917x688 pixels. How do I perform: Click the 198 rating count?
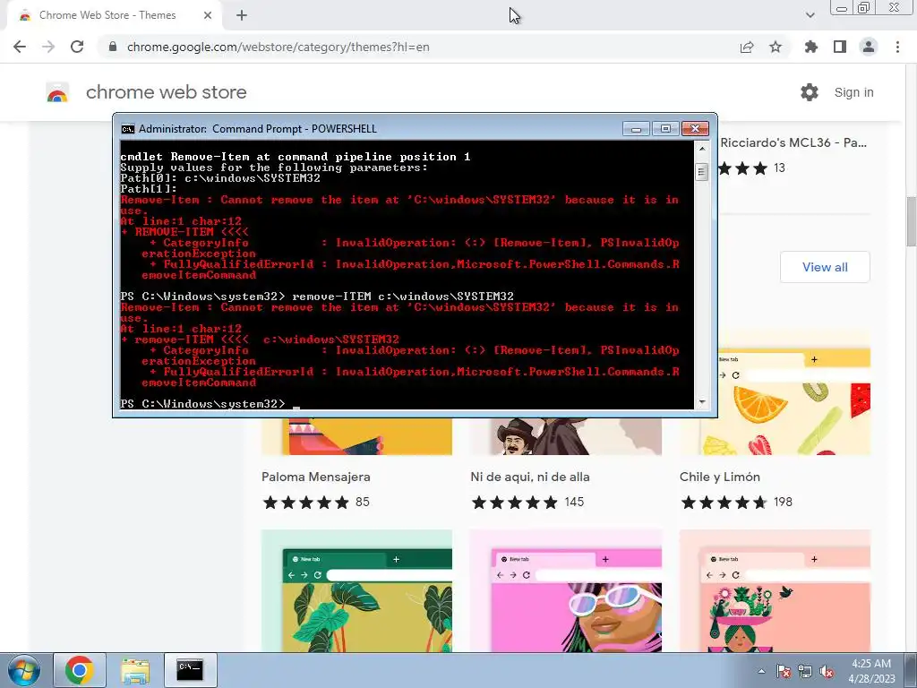click(783, 502)
